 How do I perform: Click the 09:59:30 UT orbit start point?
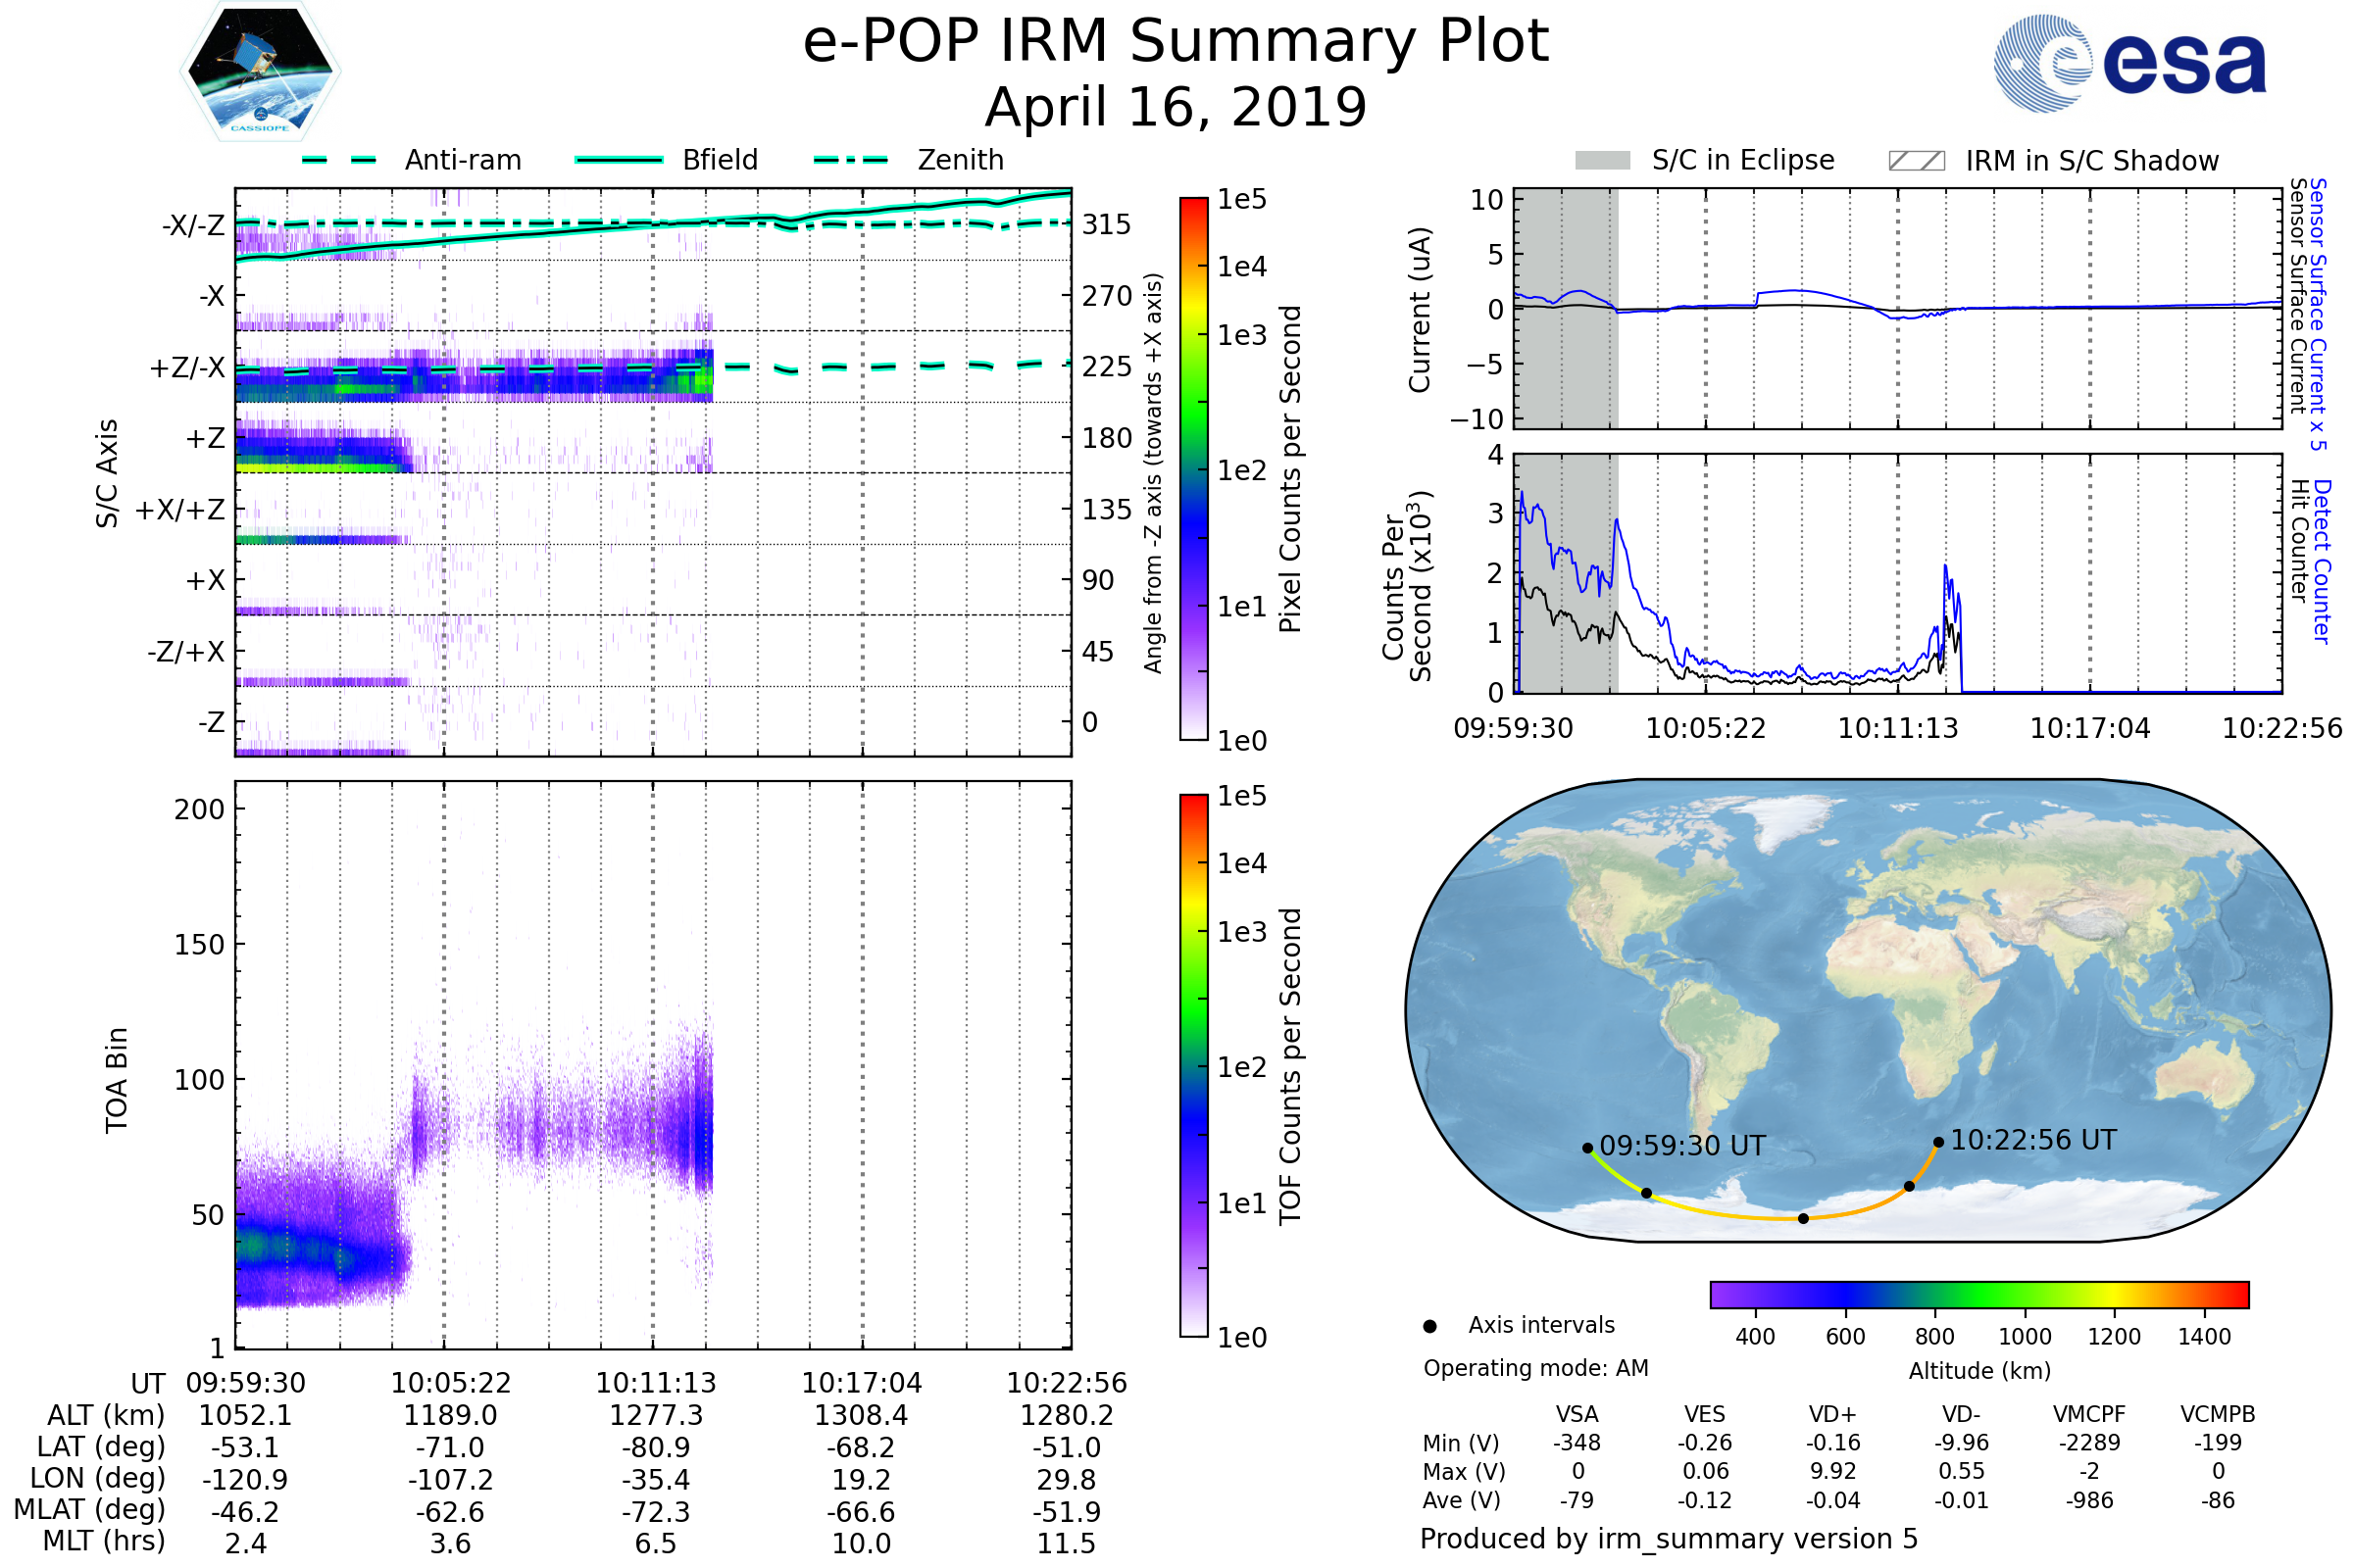pos(1587,1148)
